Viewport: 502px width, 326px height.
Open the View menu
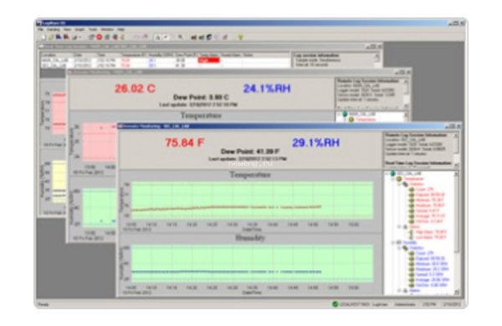point(67,29)
